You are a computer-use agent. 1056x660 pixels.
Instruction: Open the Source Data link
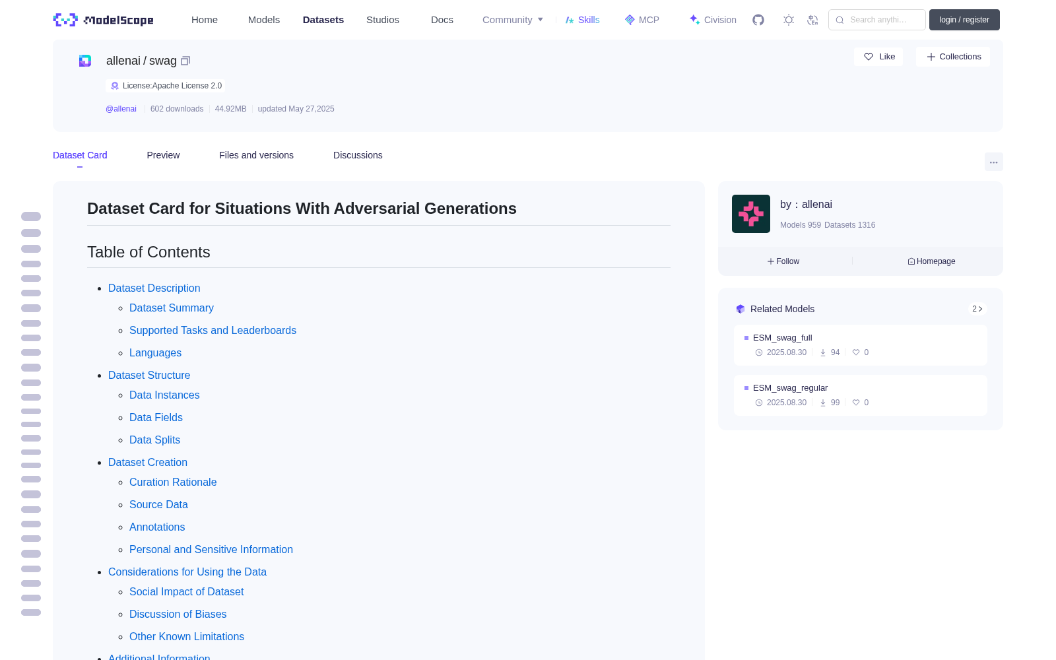pos(158,504)
